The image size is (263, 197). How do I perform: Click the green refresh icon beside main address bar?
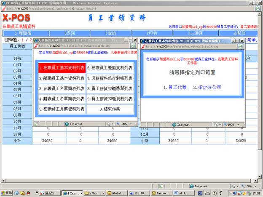[x=258, y=8]
